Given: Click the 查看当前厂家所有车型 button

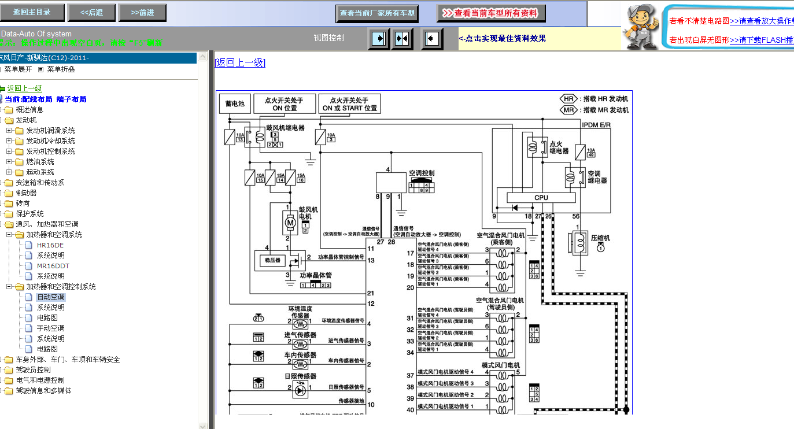Looking at the screenshot, I should tap(377, 13).
